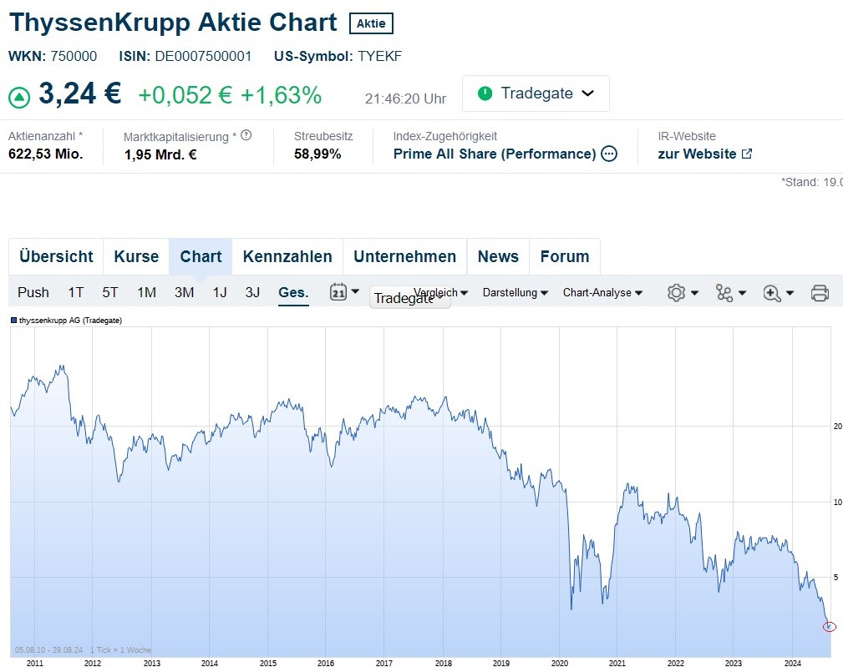Open the Tradegate exchange dropdown

tap(536, 93)
